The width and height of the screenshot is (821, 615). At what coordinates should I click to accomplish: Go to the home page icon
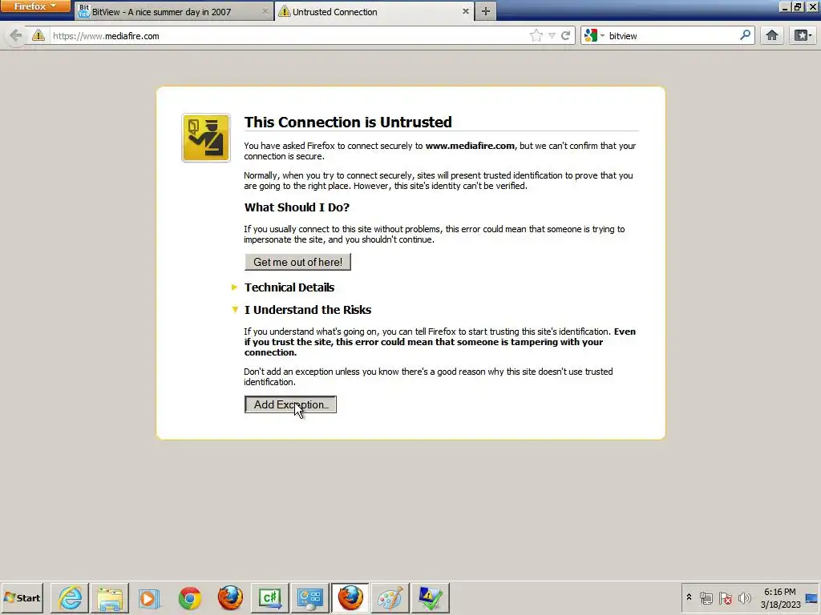coord(772,35)
